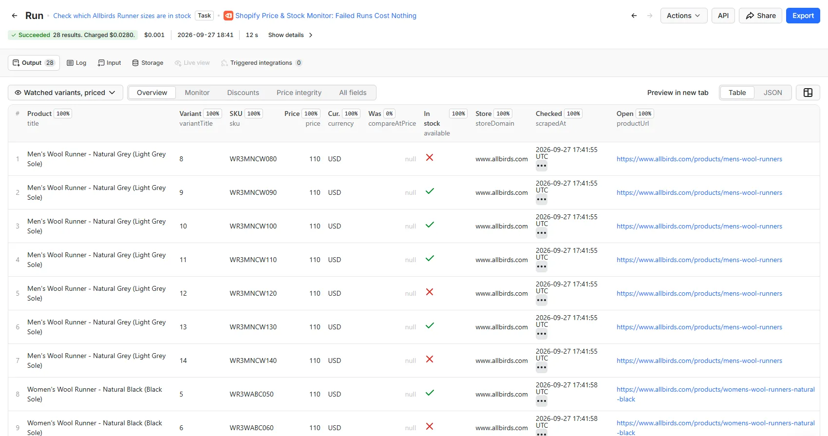Click green in-stock check for WR3MNCW110
This screenshot has width=828, height=436.
point(430,258)
